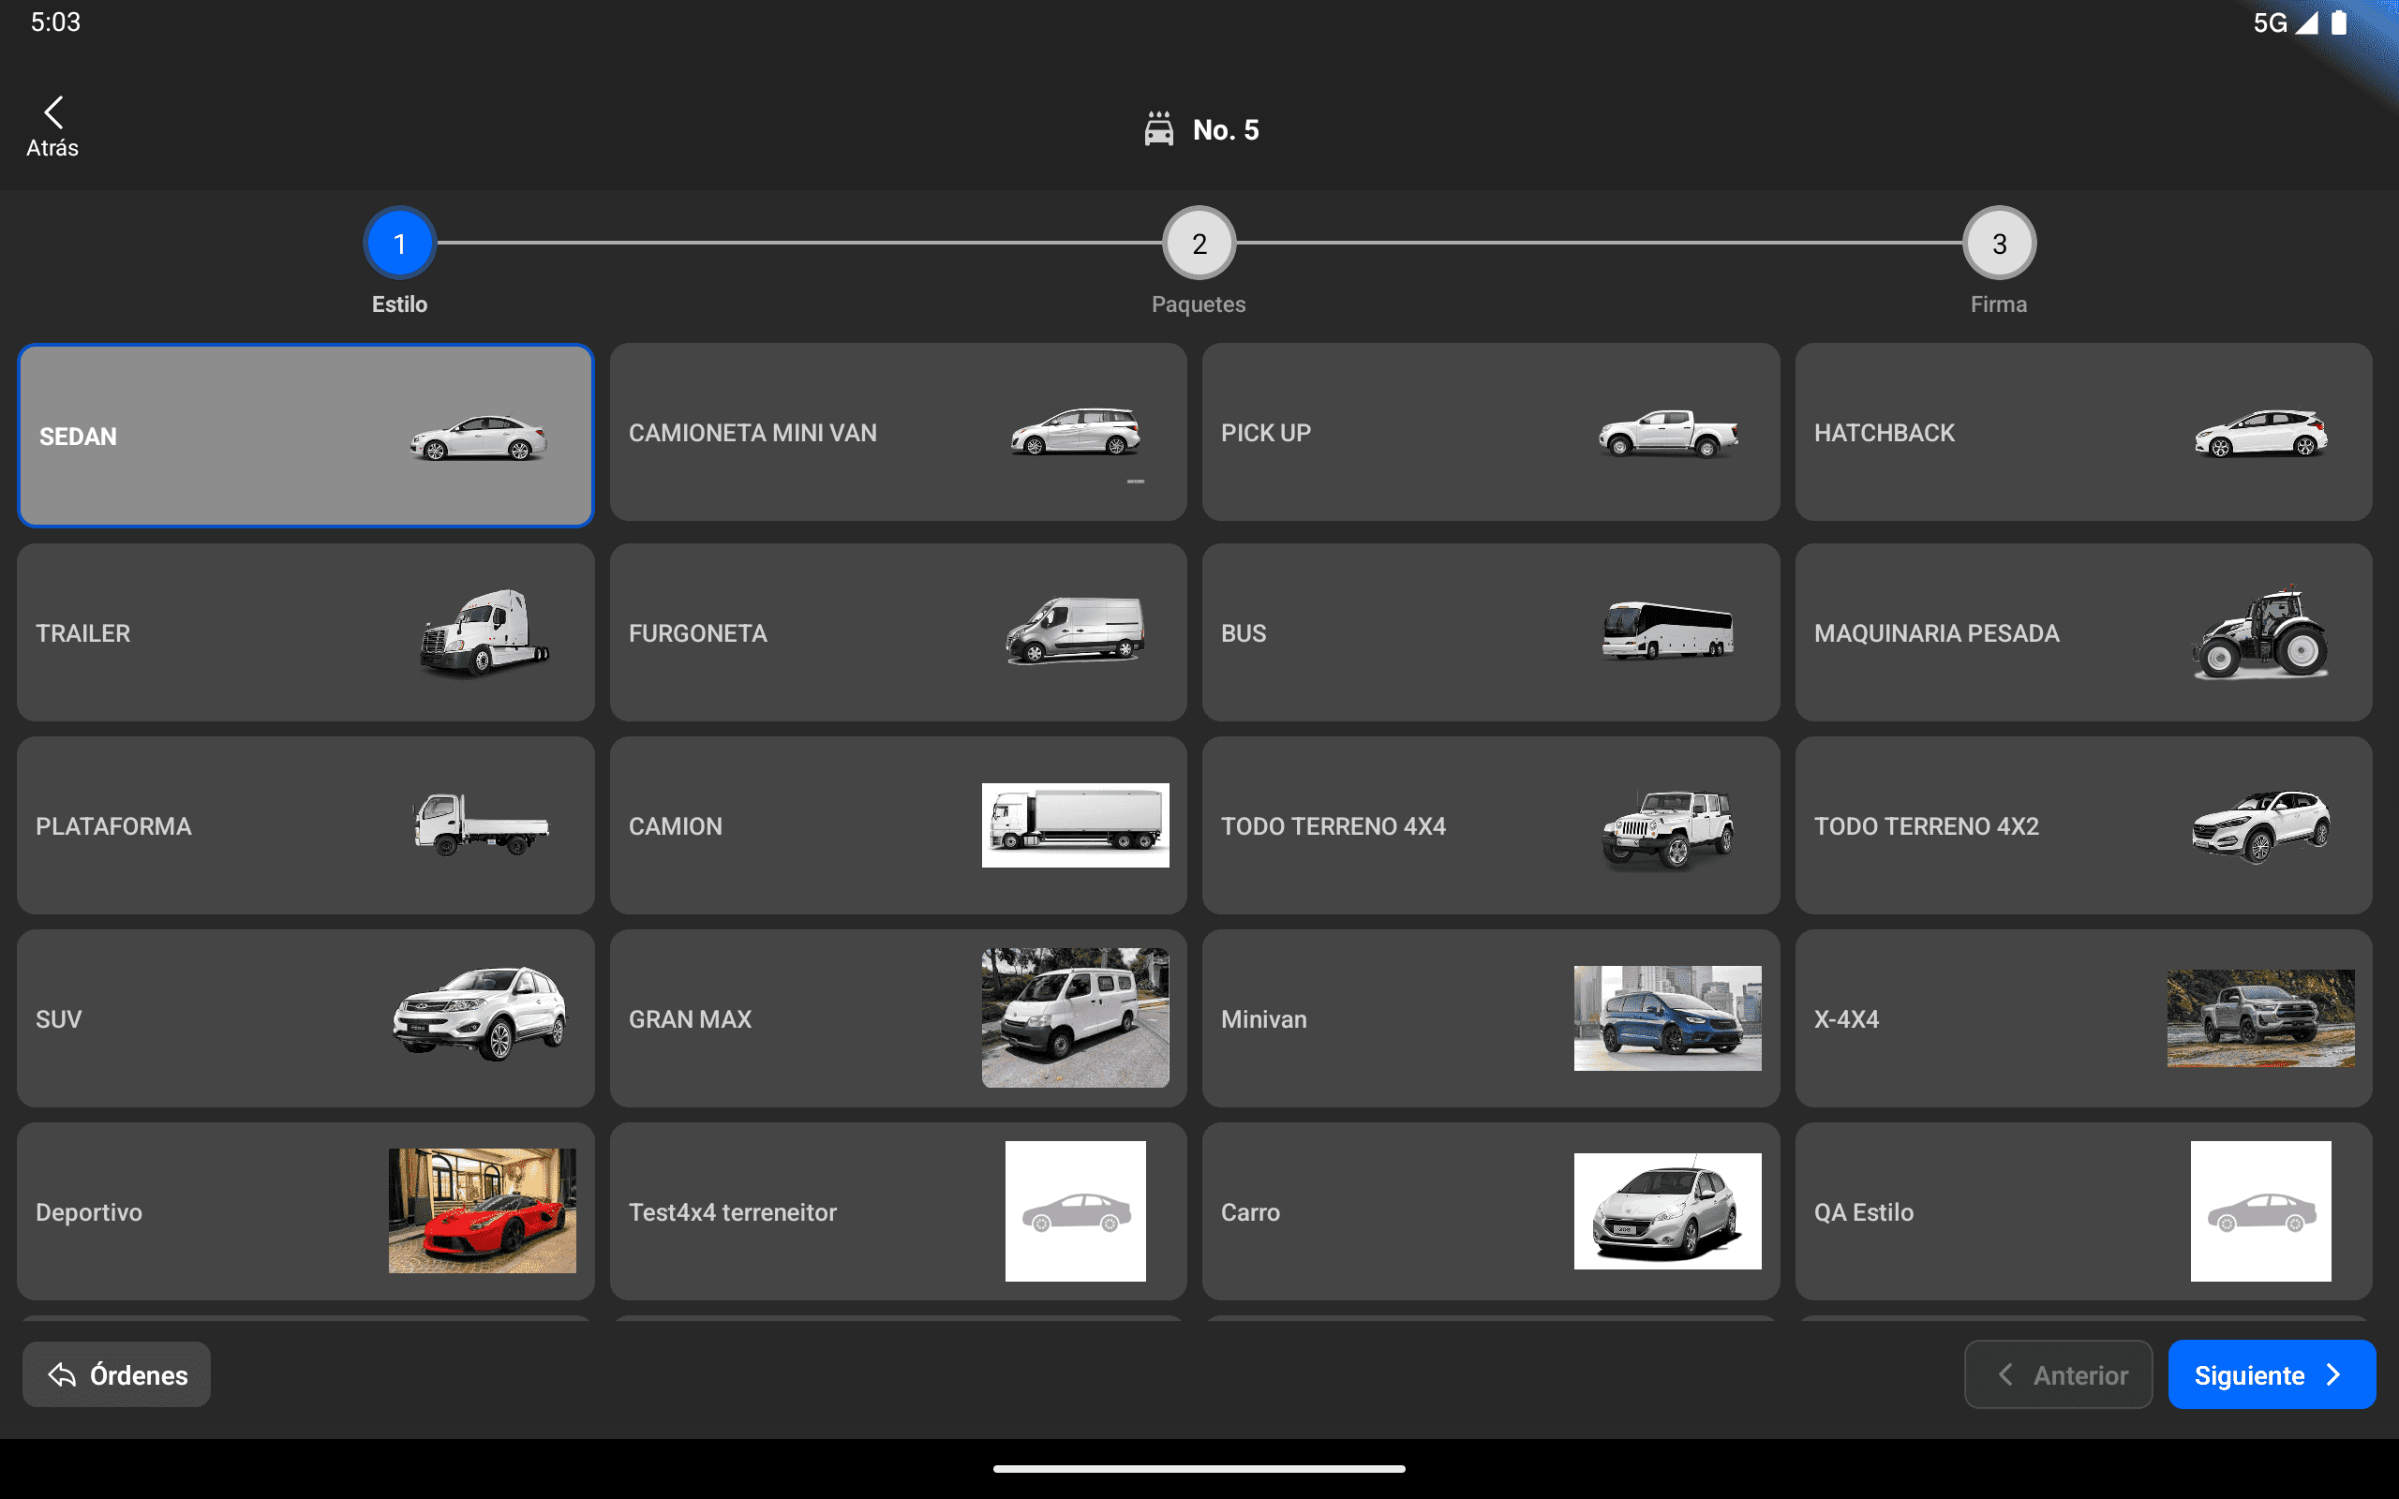
Task: Select the SEDAN style card
Action: pyautogui.click(x=305, y=436)
